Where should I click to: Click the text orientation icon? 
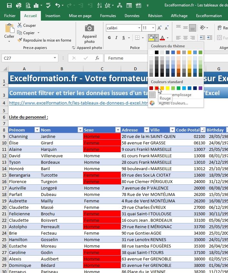203,27
